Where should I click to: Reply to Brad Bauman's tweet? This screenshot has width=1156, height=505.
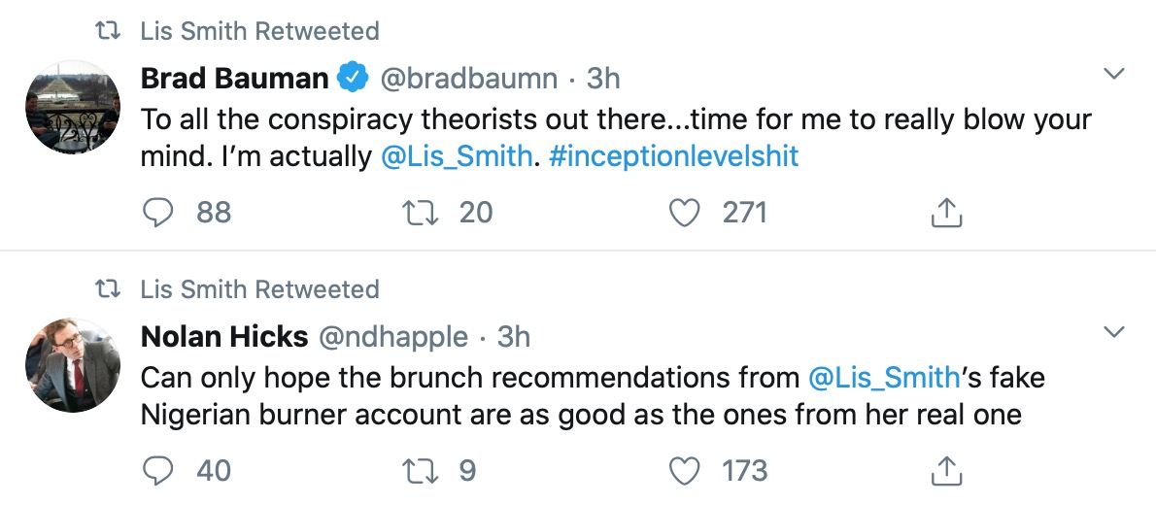(x=157, y=212)
